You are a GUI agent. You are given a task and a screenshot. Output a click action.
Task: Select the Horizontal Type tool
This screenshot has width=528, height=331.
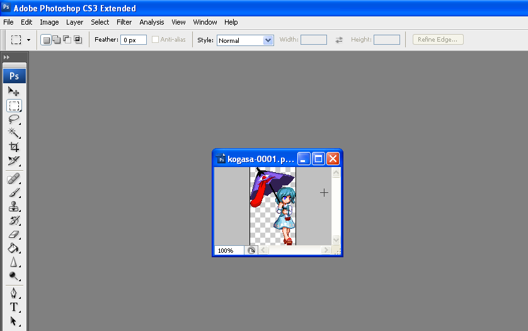(x=14, y=307)
